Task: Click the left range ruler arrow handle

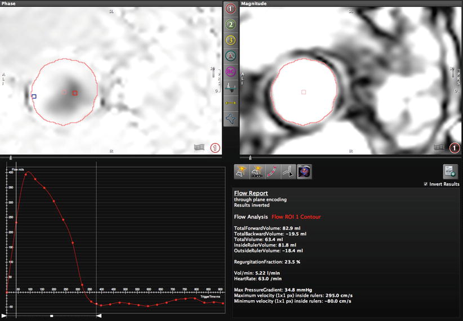Action: [5, 316]
